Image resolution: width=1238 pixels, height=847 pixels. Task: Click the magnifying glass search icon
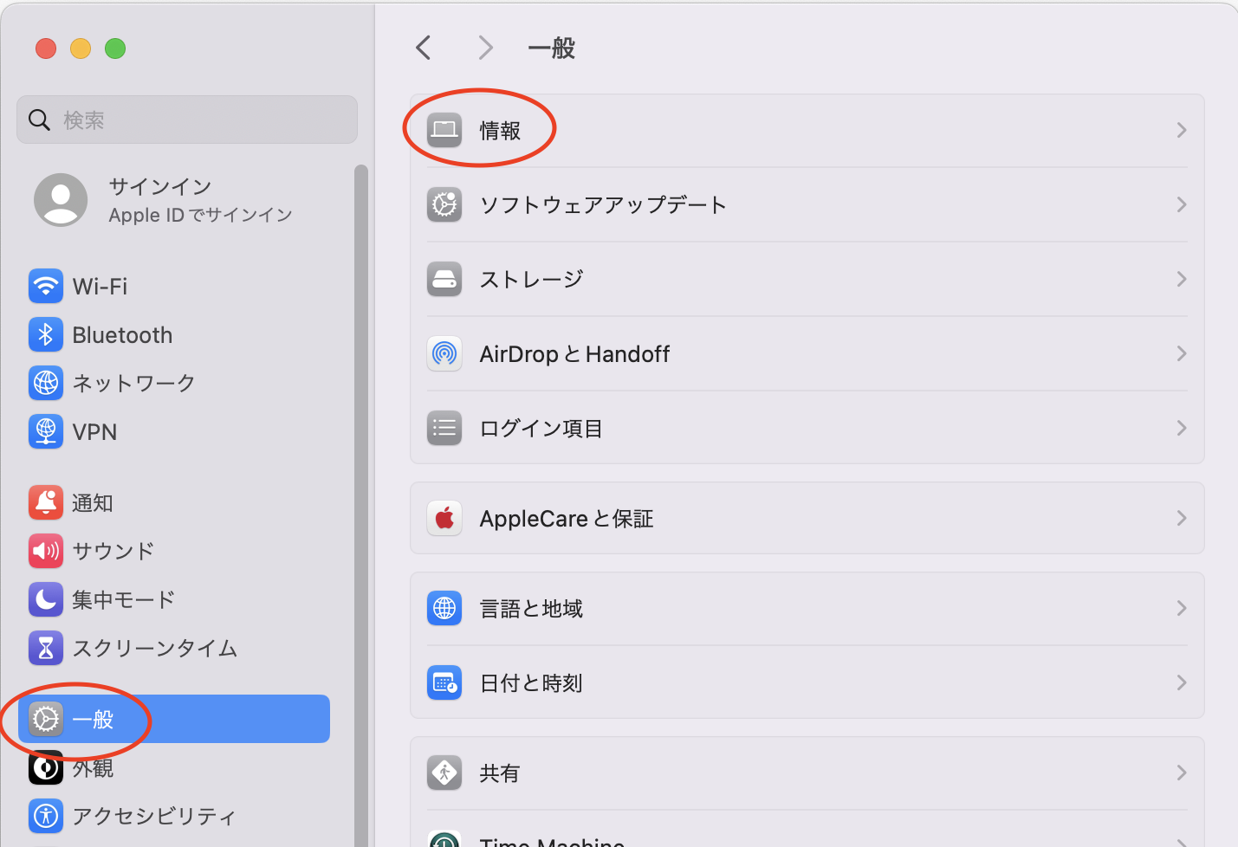click(39, 120)
